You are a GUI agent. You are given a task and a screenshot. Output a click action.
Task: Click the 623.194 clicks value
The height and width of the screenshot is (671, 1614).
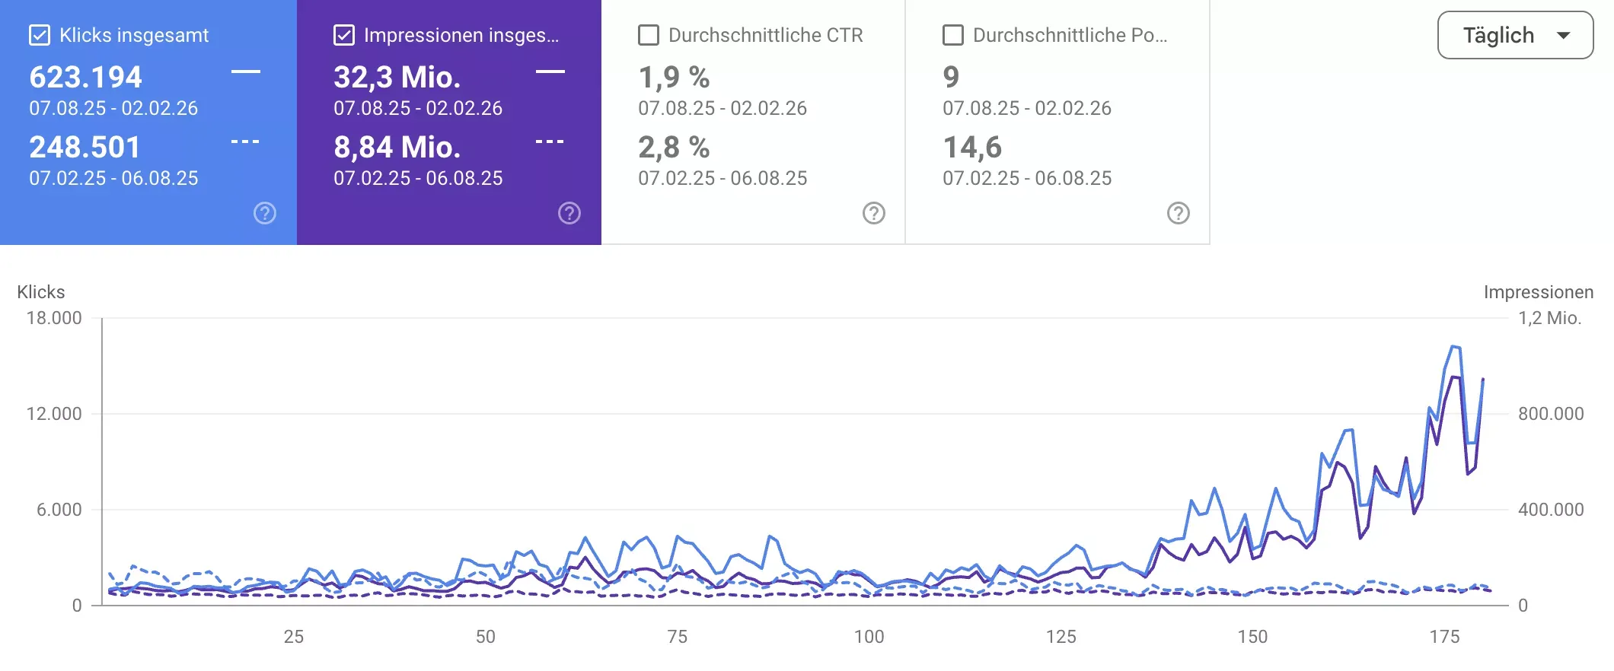[x=85, y=77]
